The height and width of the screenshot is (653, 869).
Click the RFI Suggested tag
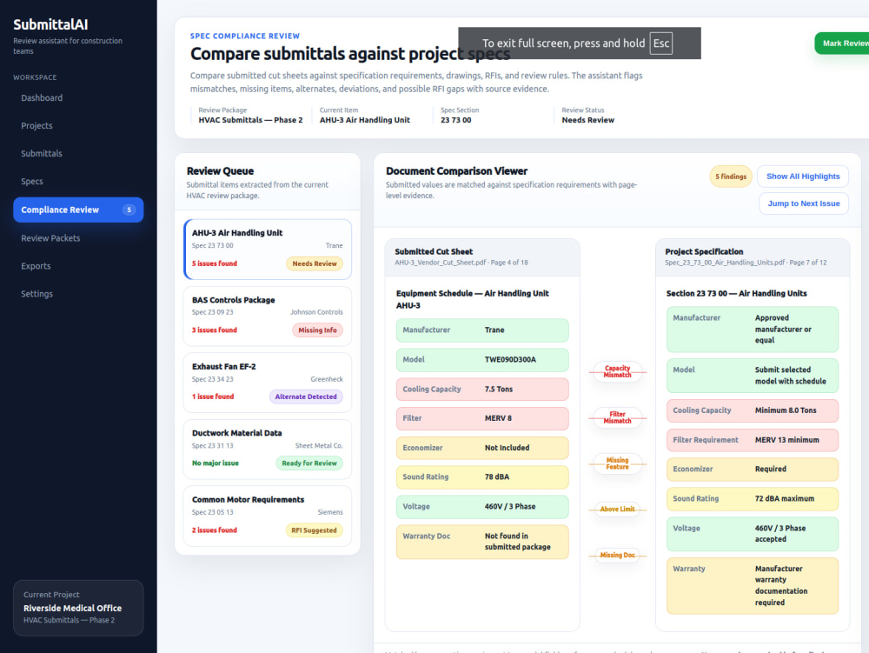coord(314,530)
